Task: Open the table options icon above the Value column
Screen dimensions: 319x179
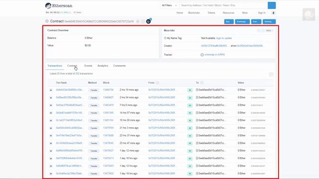Action: pyautogui.click(x=271, y=75)
